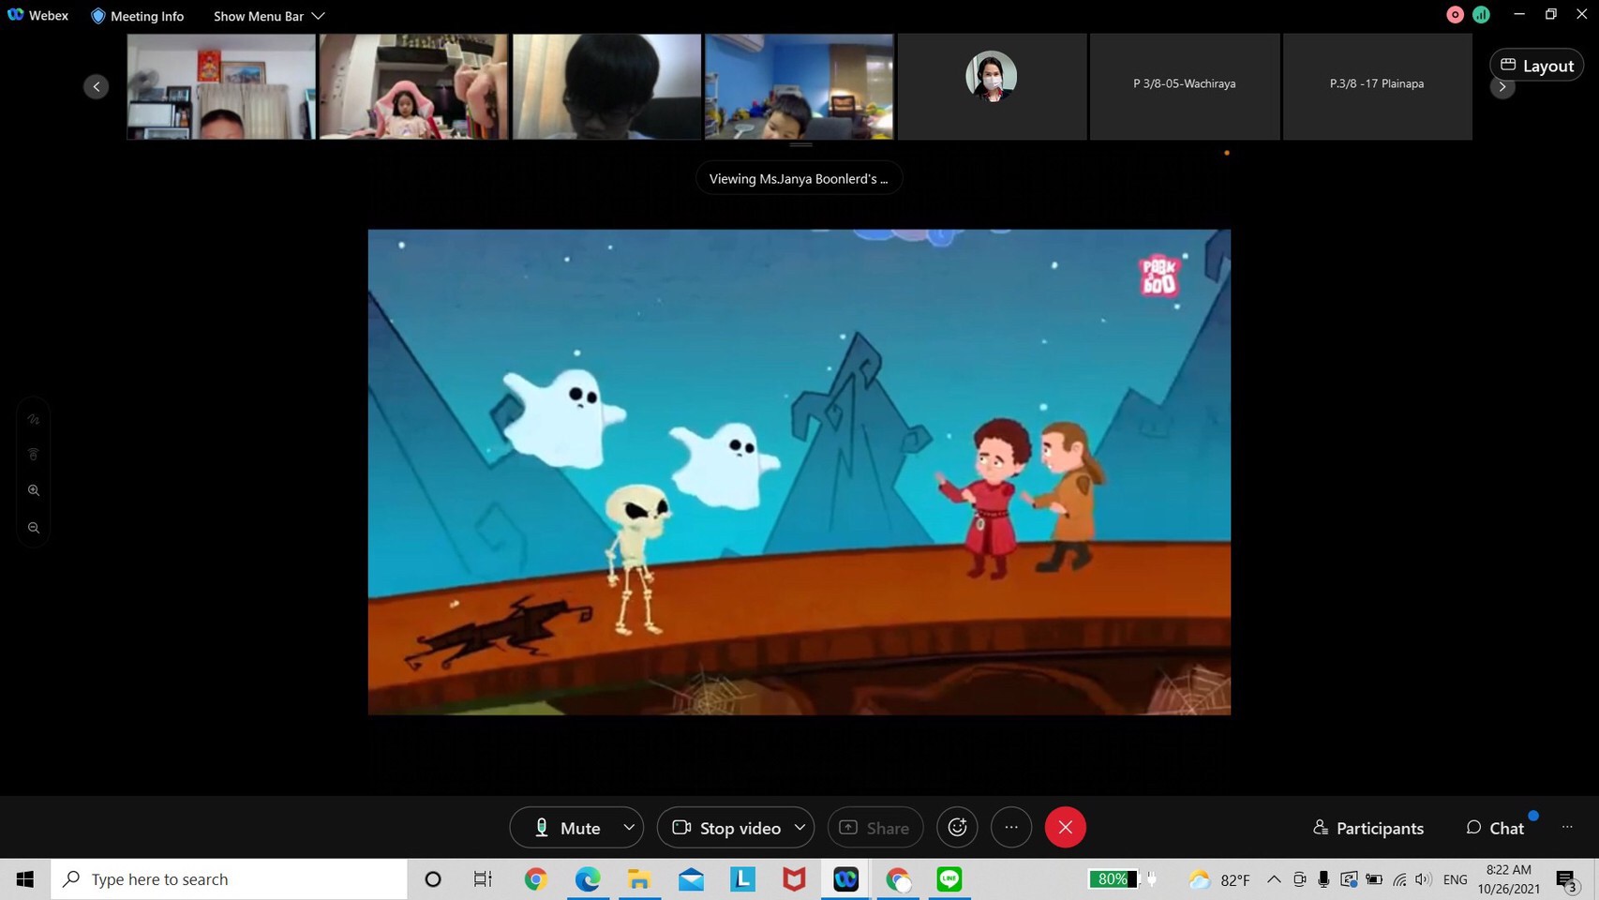Open the Mail app from the taskbar
This screenshot has height=900, width=1599.
click(692, 879)
